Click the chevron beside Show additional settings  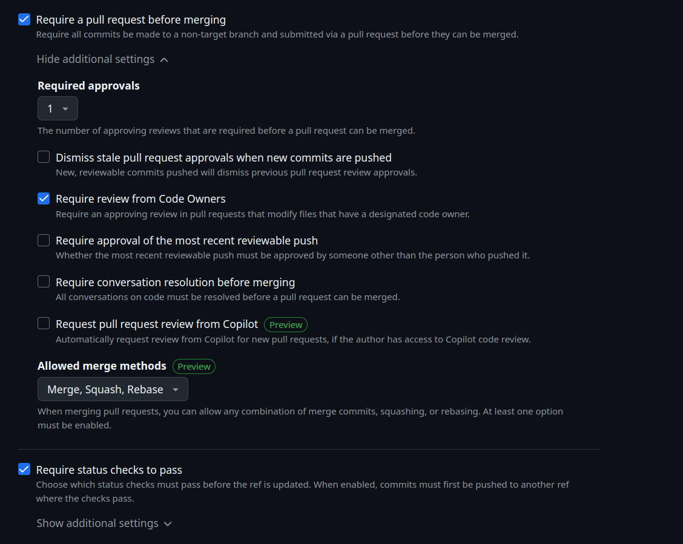168,523
